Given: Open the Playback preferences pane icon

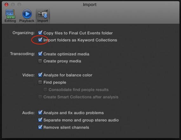Looking at the screenshot, I should (27, 14).
